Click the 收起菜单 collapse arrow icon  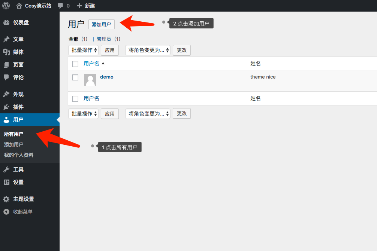6,212
